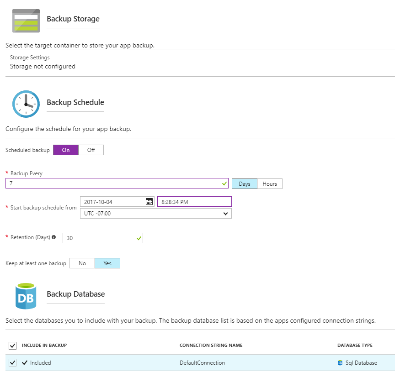Click the Backup Database DB icon
395x382 pixels.
pos(26,296)
